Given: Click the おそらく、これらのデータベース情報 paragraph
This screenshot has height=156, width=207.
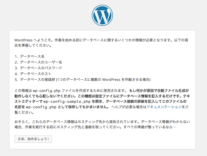Looking at the screenshot, I should click(102, 124).
